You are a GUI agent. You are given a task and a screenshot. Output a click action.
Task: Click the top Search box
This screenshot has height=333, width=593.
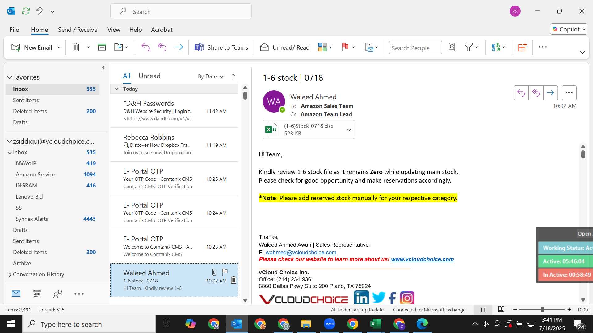181,11
